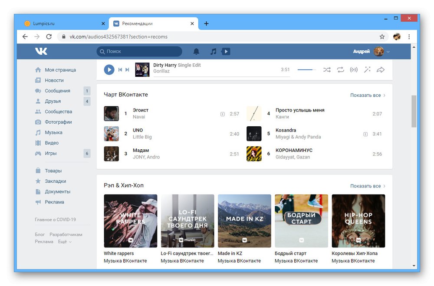Click Игры sidebar gamepad icon
Screen dimensions: 434x286
tap(38, 153)
